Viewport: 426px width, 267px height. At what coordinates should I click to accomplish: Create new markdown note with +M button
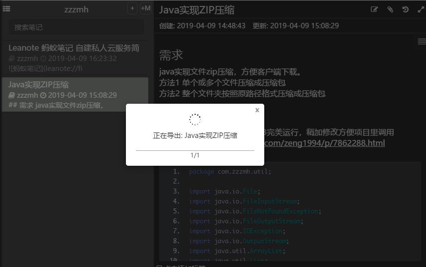146,8
